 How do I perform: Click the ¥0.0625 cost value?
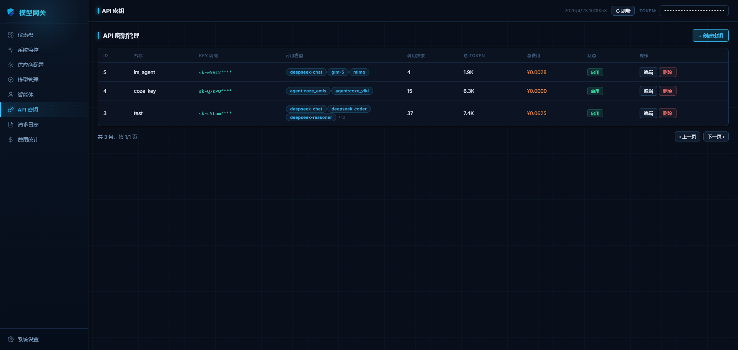[x=537, y=113]
